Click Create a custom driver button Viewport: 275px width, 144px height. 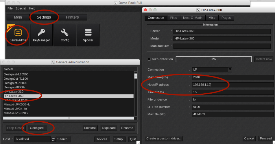tap(164, 138)
